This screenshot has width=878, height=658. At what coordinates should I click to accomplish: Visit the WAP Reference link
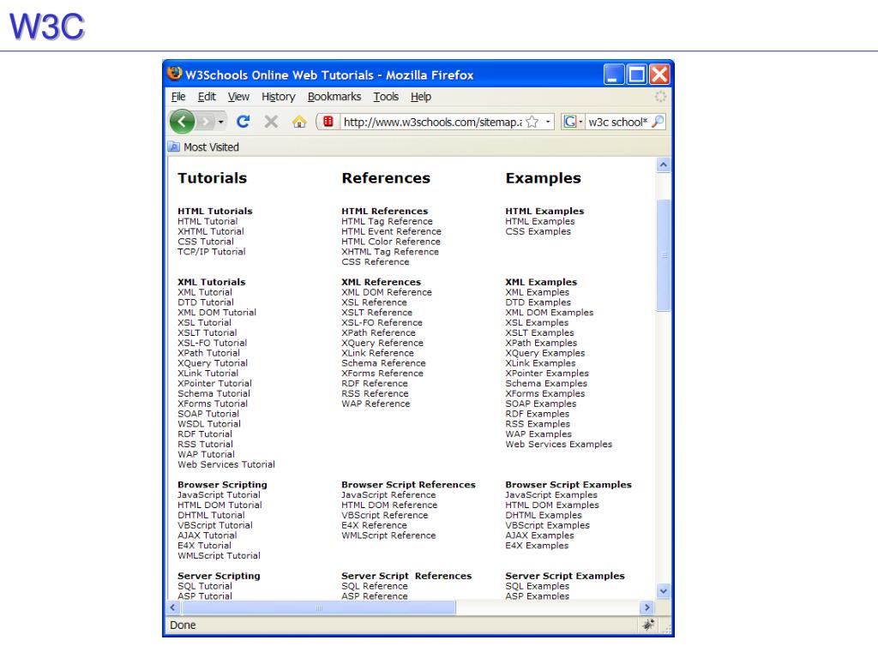coord(376,404)
